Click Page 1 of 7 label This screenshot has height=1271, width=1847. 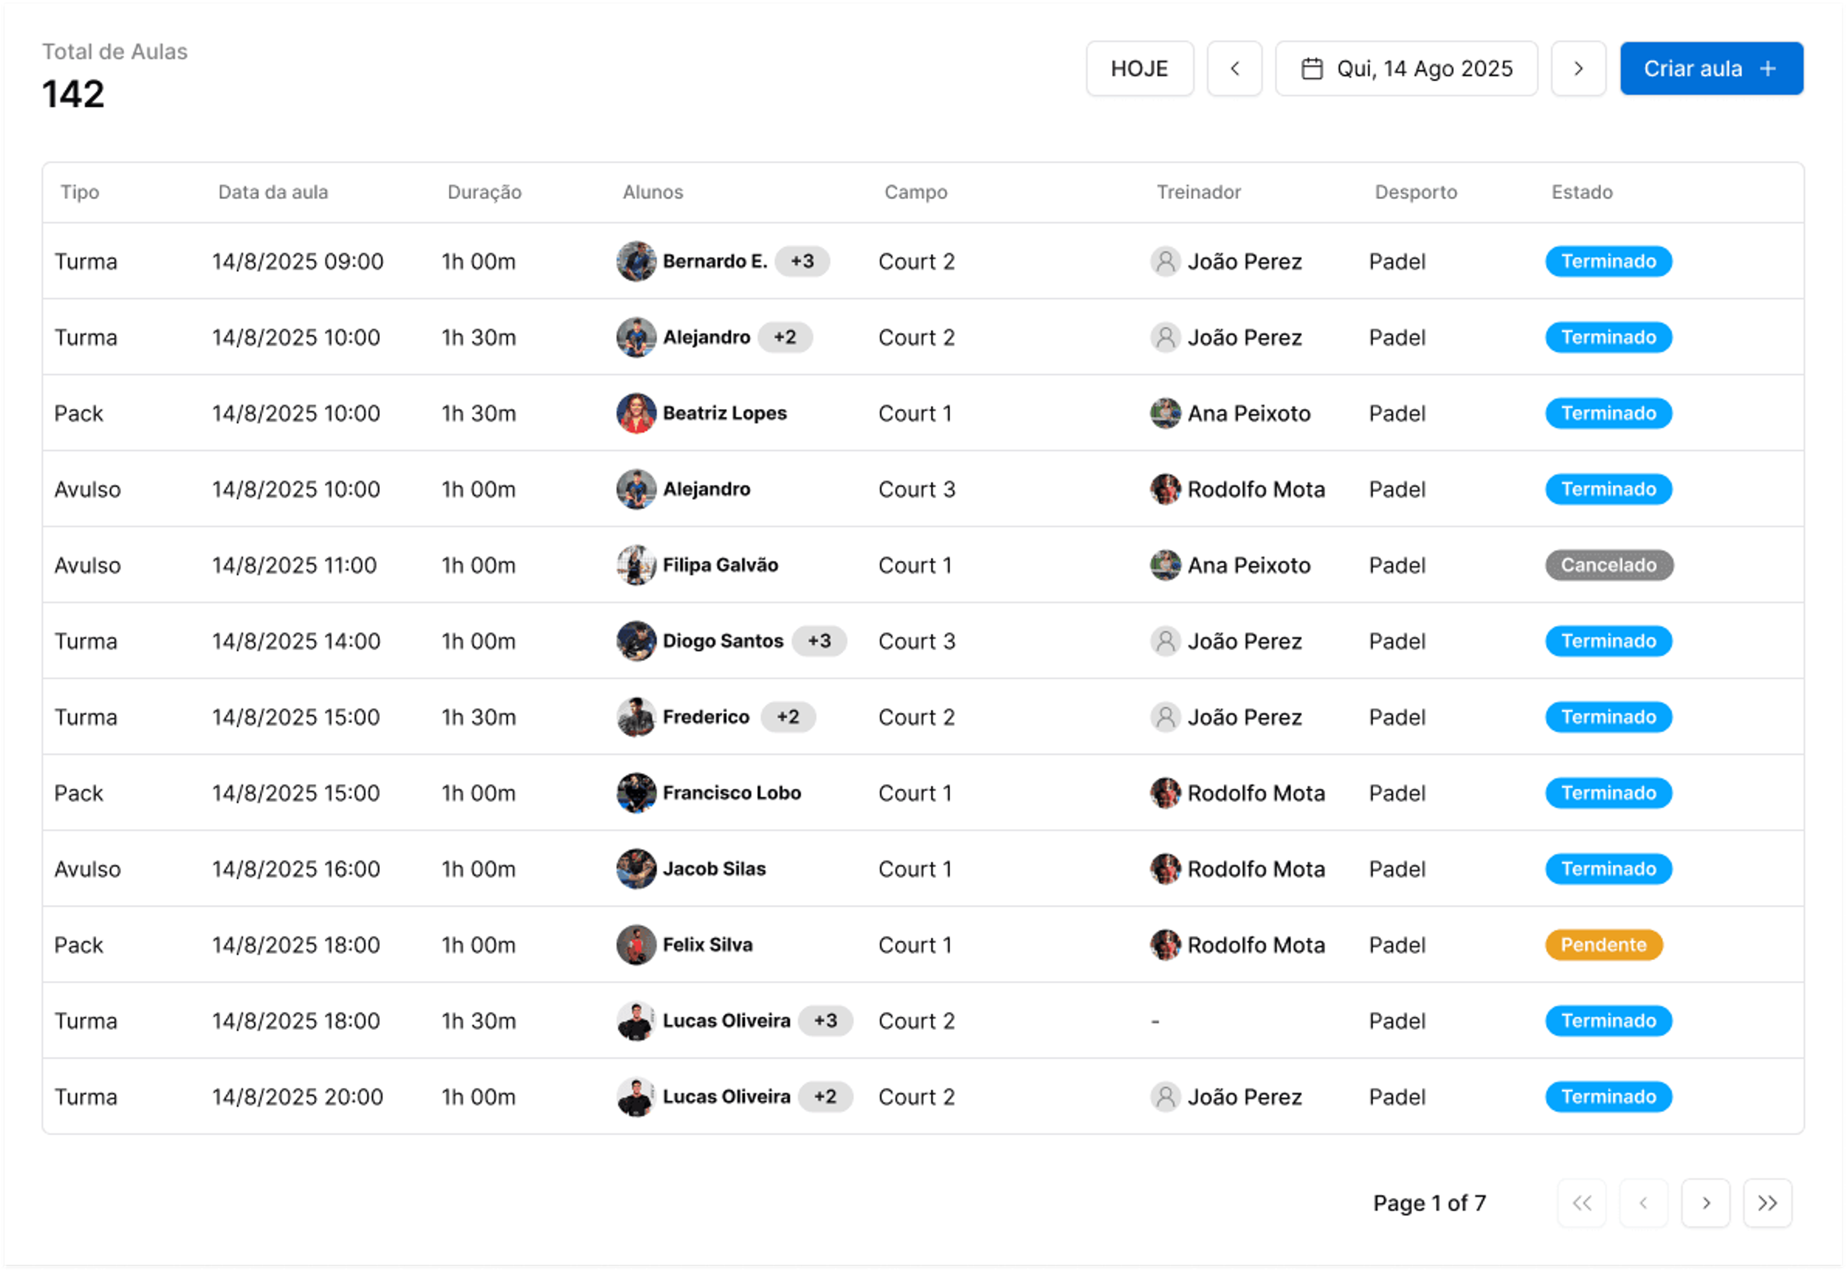click(x=1429, y=1203)
